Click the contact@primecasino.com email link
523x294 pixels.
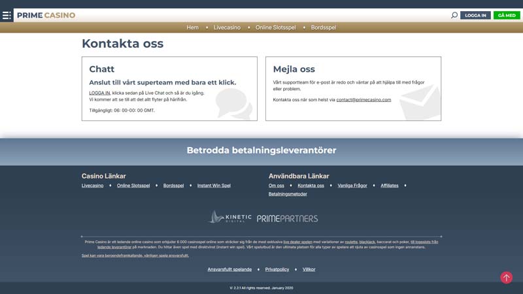click(363, 100)
